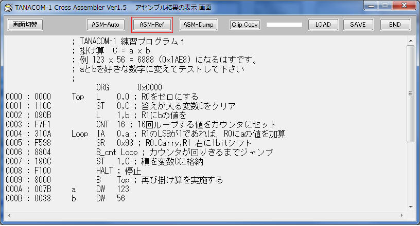Maximize the TANACOM-1 window
The height and width of the screenshot is (226, 420).
click(385, 6)
